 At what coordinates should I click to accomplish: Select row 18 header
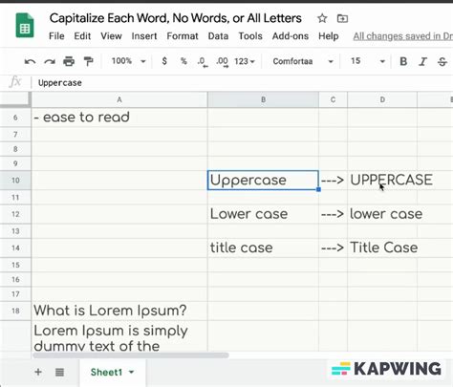click(15, 311)
